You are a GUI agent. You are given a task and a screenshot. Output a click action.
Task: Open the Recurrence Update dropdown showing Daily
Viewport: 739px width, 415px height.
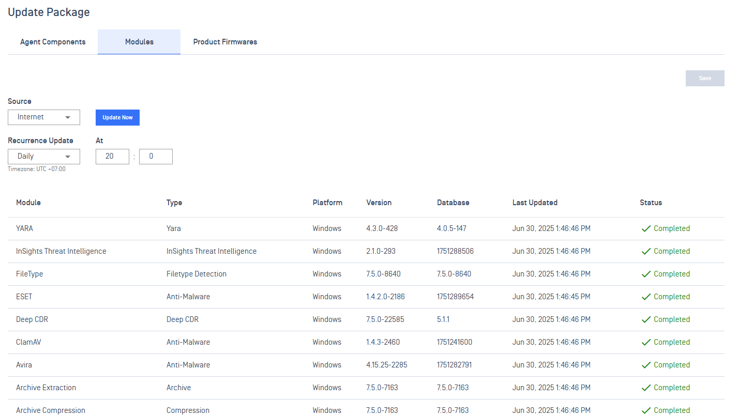click(44, 157)
